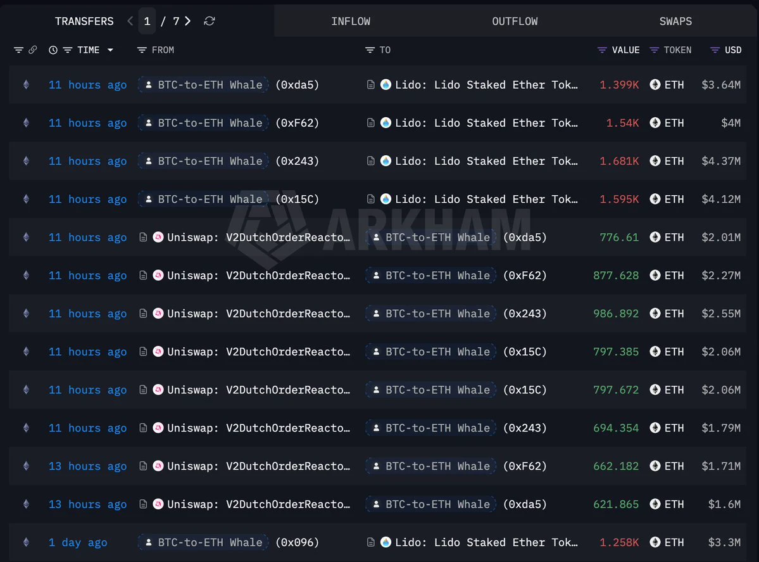
Task: Open BTC-to-ETH Whale sender tag (0xF62) in 1.54K row
Action: pyautogui.click(x=203, y=123)
